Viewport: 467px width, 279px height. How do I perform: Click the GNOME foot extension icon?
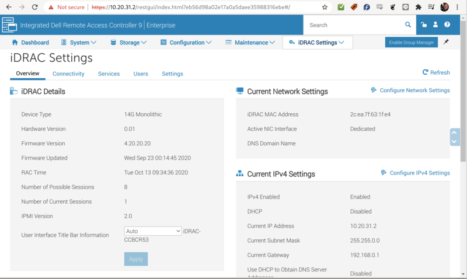[x=392, y=7]
